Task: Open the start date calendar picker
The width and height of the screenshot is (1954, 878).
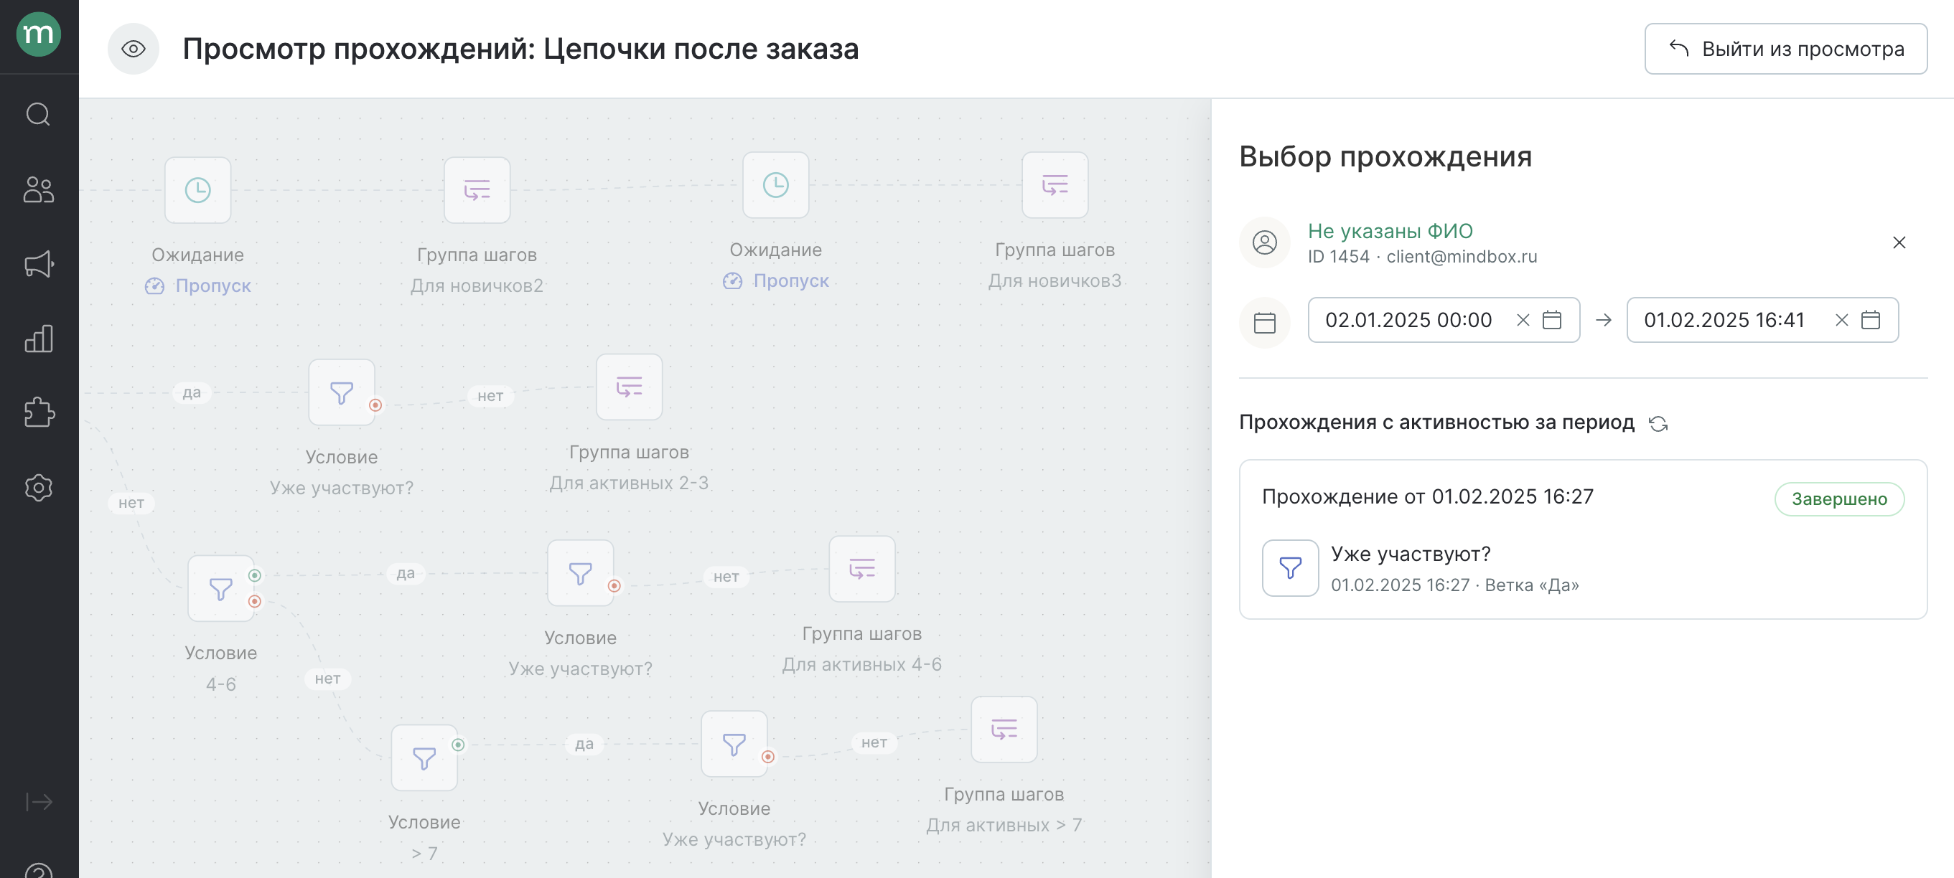Action: pyautogui.click(x=1552, y=320)
